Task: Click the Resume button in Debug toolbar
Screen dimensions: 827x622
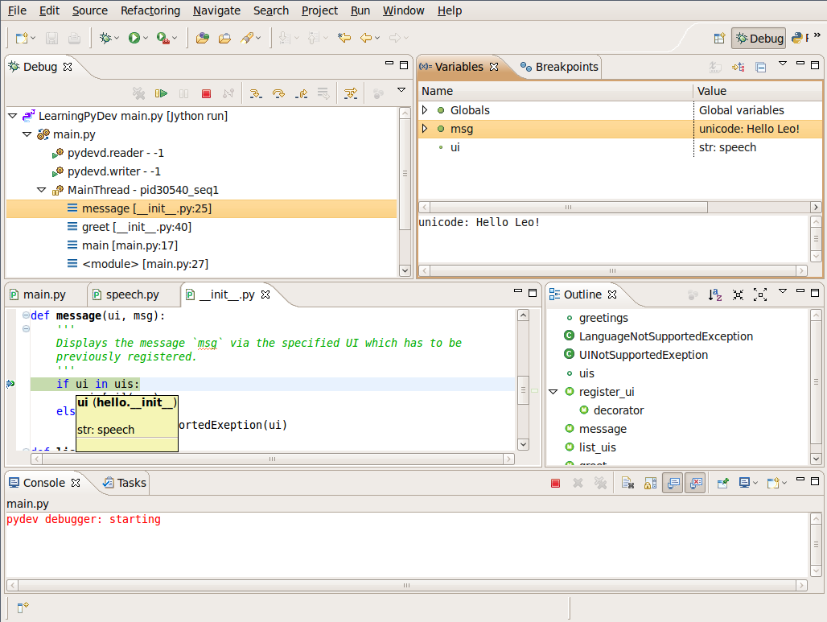Action: (x=161, y=94)
